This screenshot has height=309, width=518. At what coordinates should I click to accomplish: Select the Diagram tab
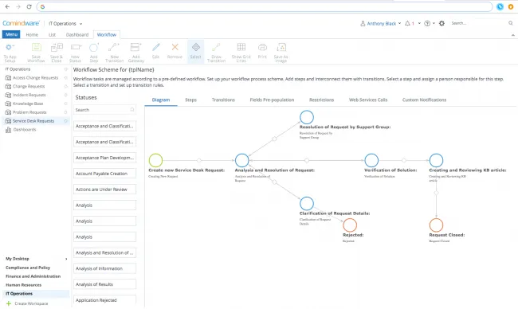point(161,100)
